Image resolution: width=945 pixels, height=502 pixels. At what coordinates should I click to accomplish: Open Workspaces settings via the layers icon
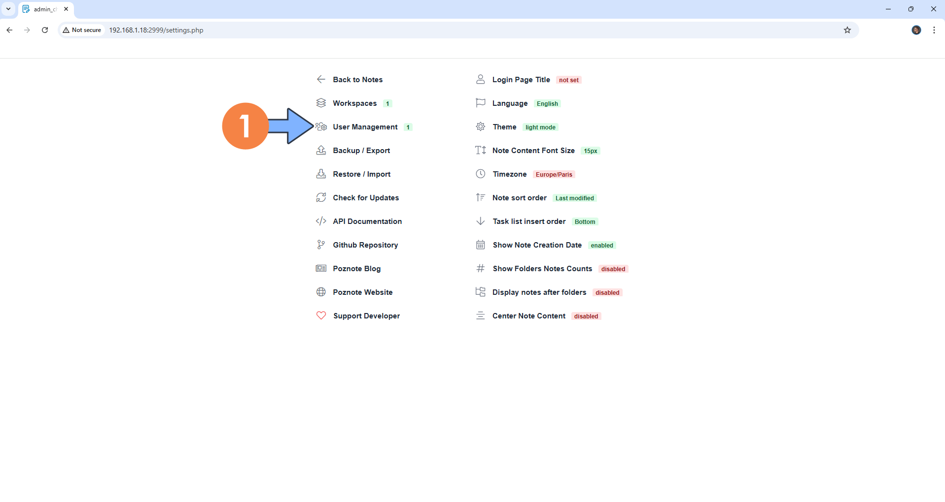pyautogui.click(x=321, y=103)
